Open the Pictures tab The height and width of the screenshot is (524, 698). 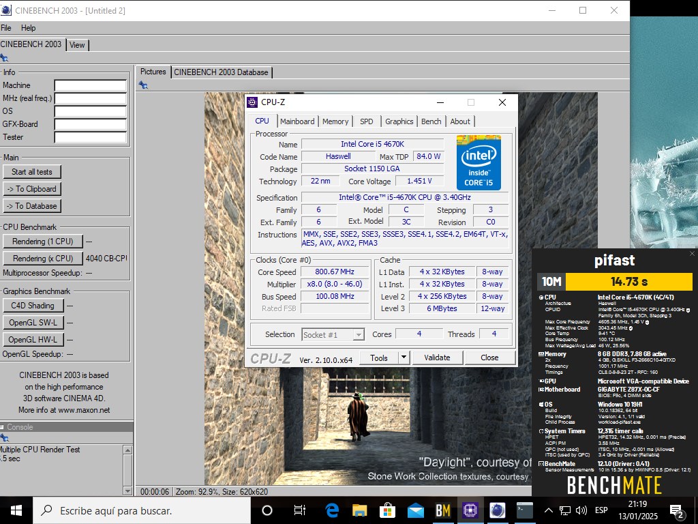coord(153,71)
